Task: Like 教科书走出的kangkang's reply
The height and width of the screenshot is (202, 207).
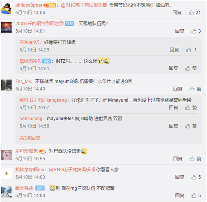Action: coord(191,108)
